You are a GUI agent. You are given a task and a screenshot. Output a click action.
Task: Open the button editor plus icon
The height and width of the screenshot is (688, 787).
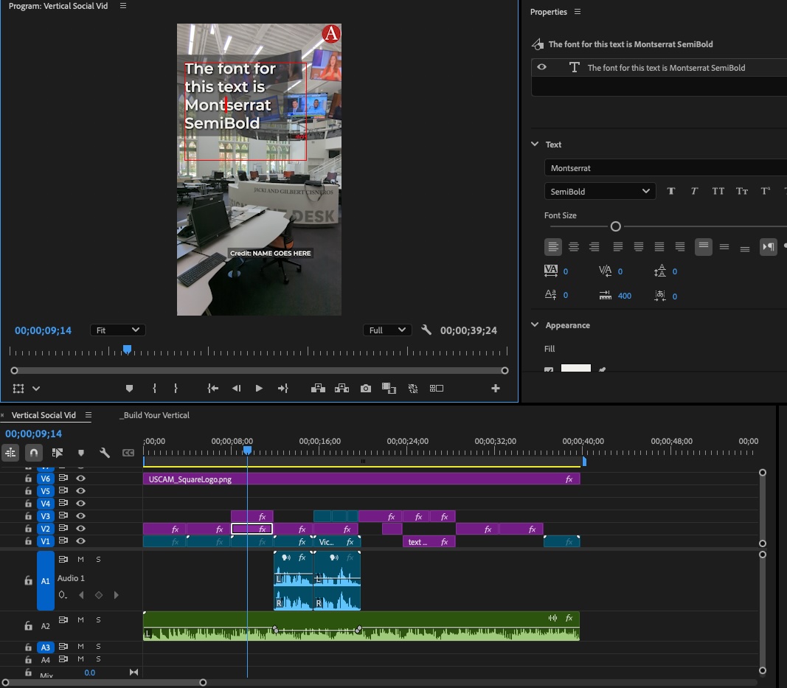[496, 389]
